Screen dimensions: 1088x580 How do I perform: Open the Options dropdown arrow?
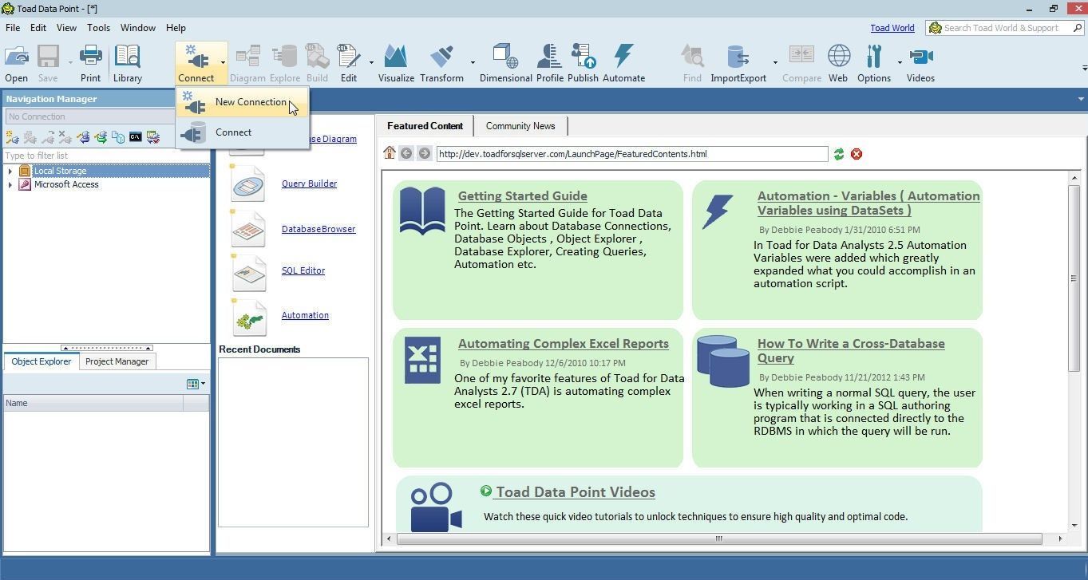(x=900, y=62)
